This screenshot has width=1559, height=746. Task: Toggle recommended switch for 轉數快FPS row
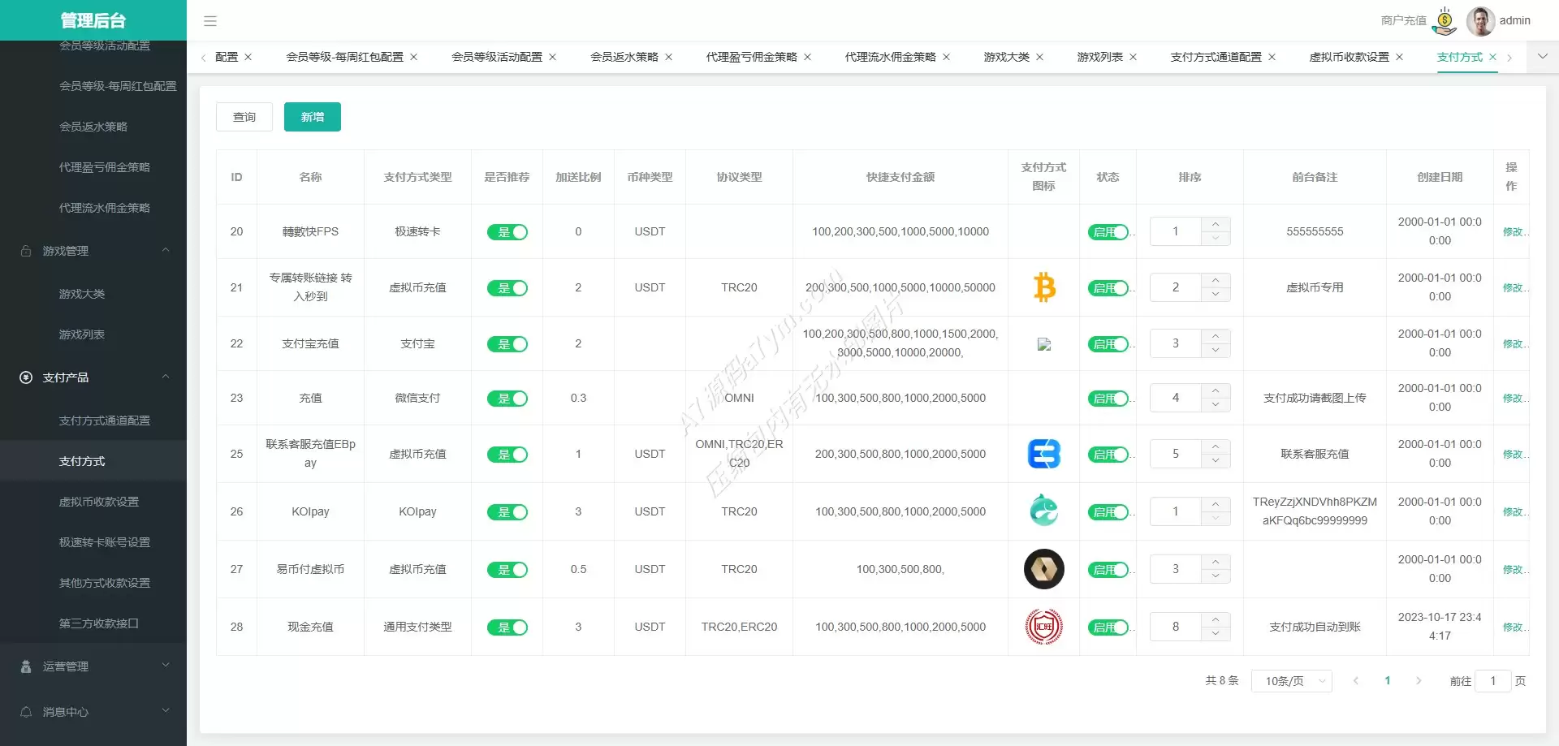(x=507, y=232)
